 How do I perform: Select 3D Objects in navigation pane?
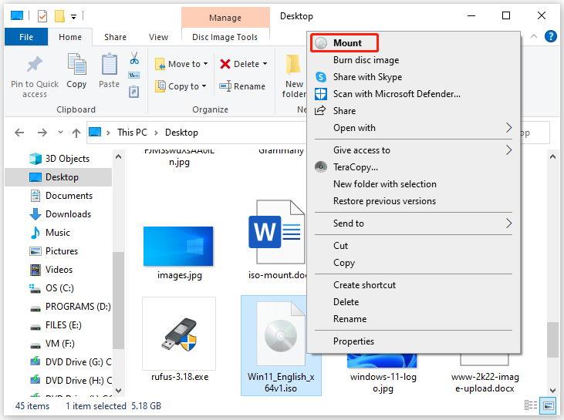[x=67, y=159]
